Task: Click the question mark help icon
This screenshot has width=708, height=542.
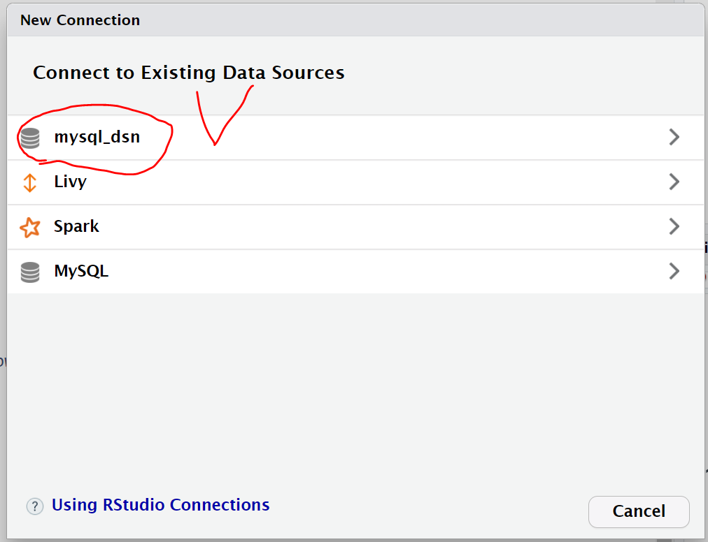Action: [x=35, y=506]
